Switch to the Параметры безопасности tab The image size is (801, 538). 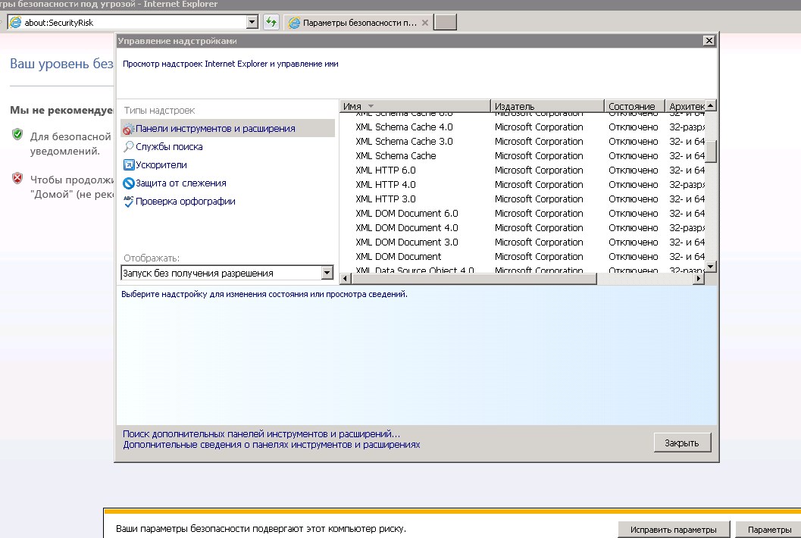tap(358, 23)
